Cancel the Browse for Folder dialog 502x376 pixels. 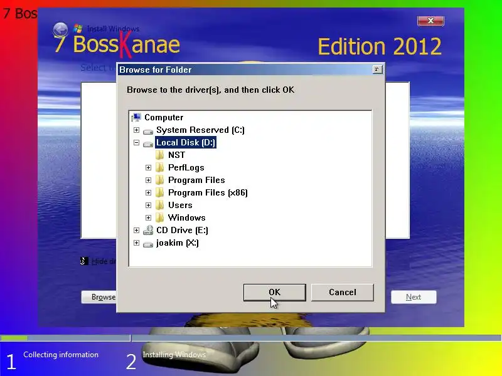pos(342,292)
